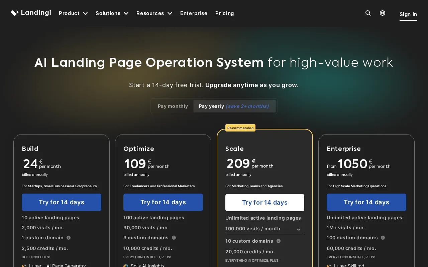Image resolution: width=428 pixels, height=267 pixels.
Task: Click the Landingi logo
Action: click(x=31, y=13)
